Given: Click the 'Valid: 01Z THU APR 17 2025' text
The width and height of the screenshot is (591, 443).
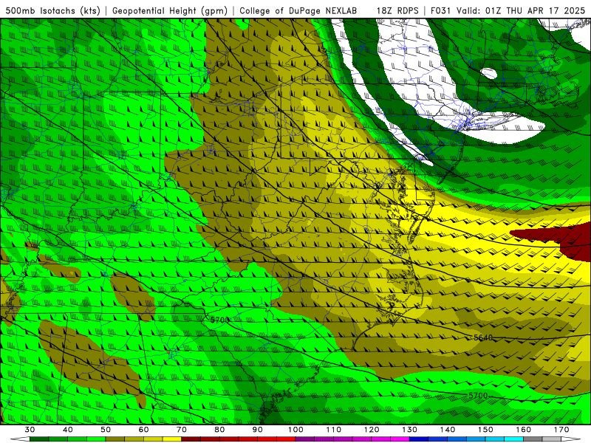Looking at the screenshot, I should [521, 10].
